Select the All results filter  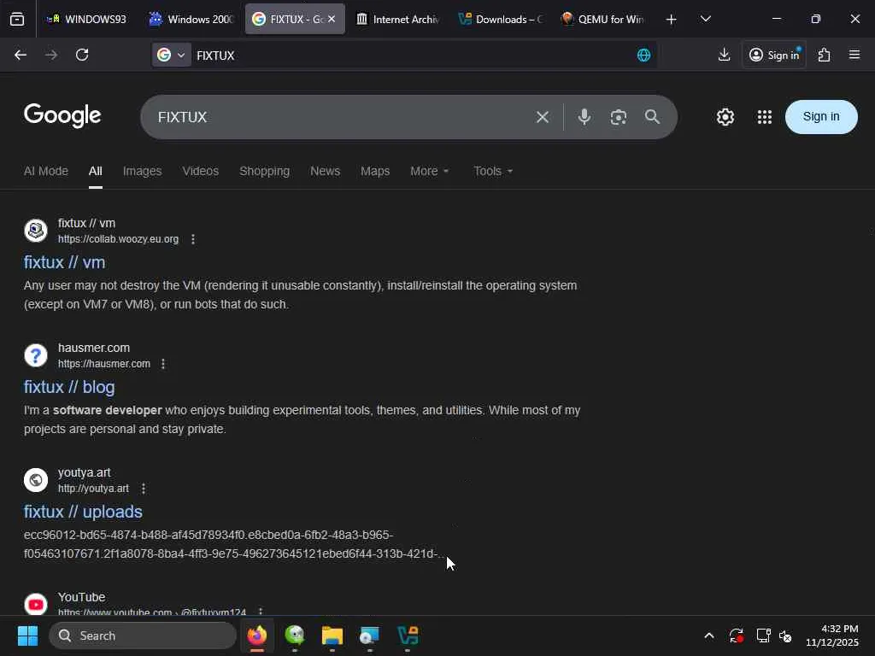point(96,171)
